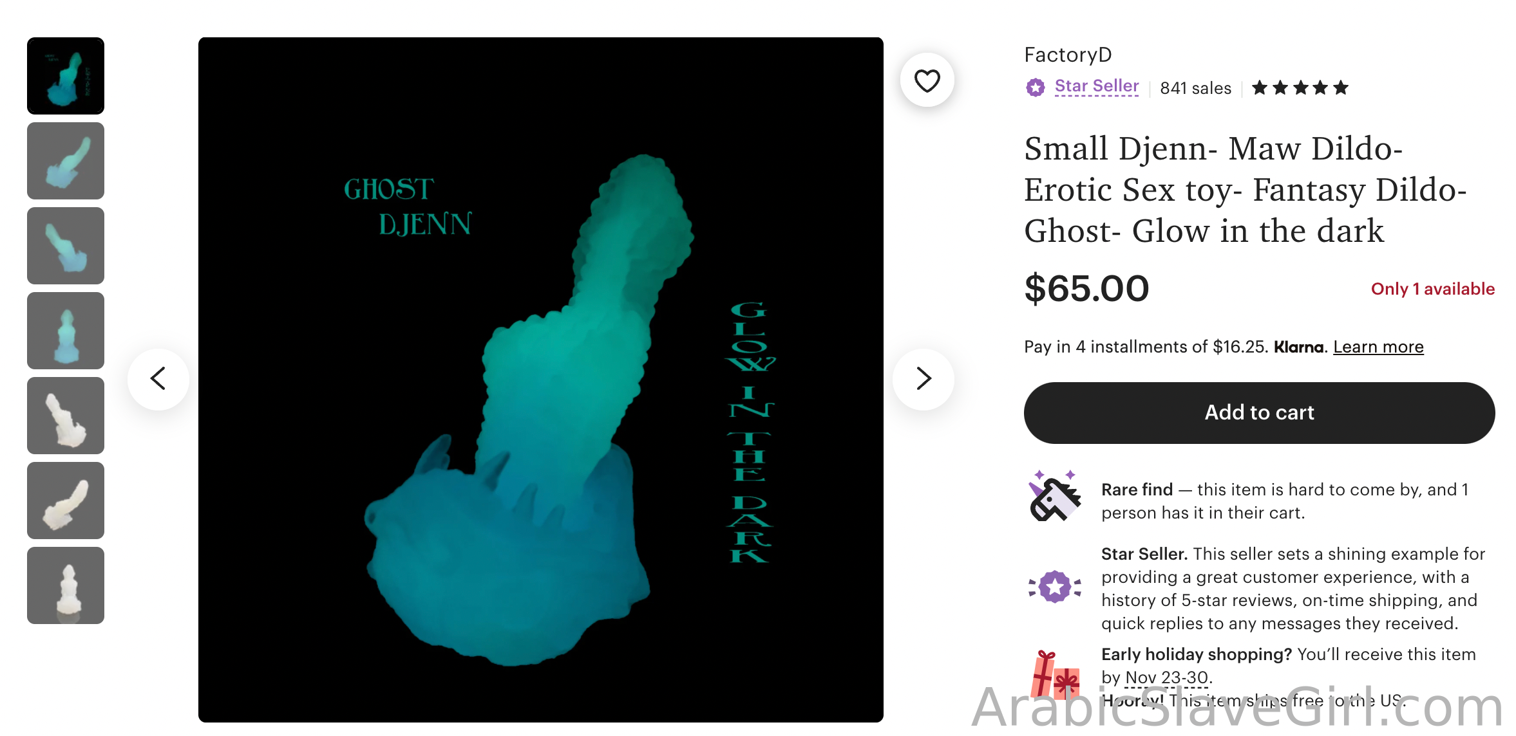
Task: Open the Star Seller link
Action: [1097, 86]
